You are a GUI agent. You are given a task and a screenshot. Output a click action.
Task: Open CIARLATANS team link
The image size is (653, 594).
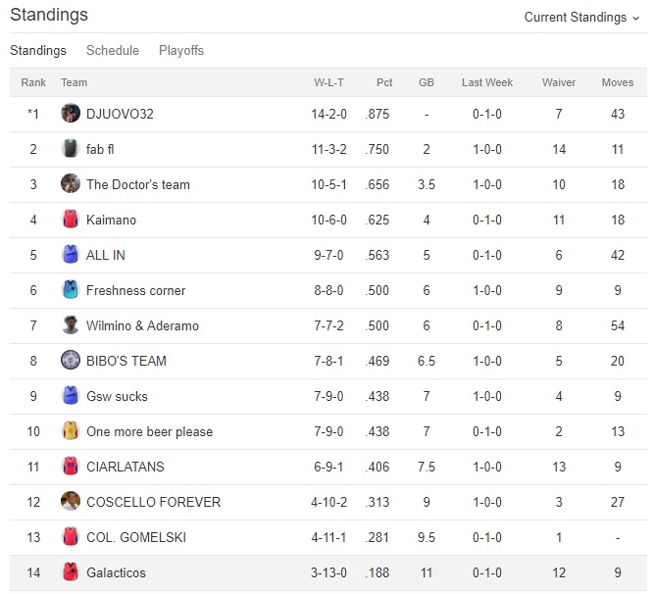click(x=126, y=467)
